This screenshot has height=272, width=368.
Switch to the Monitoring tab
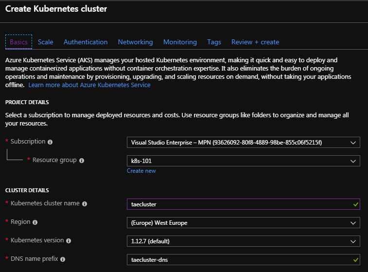point(180,42)
